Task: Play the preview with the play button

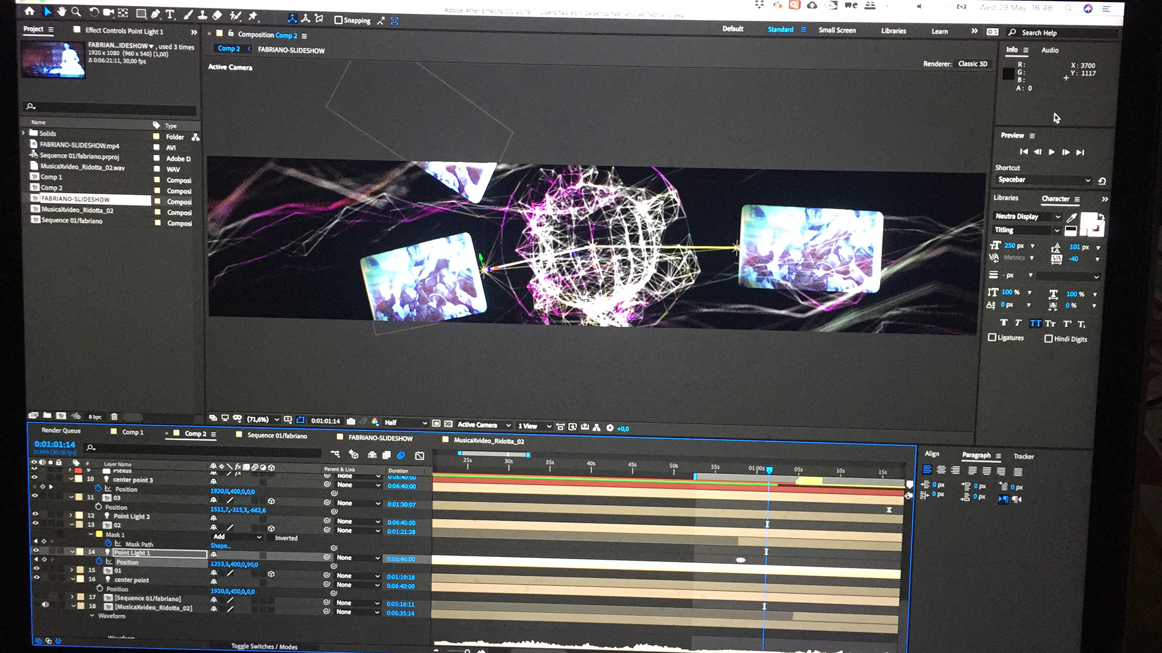Action: click(x=1051, y=152)
